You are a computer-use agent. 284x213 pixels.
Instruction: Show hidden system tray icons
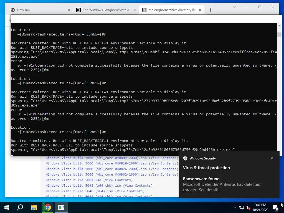[235, 207]
